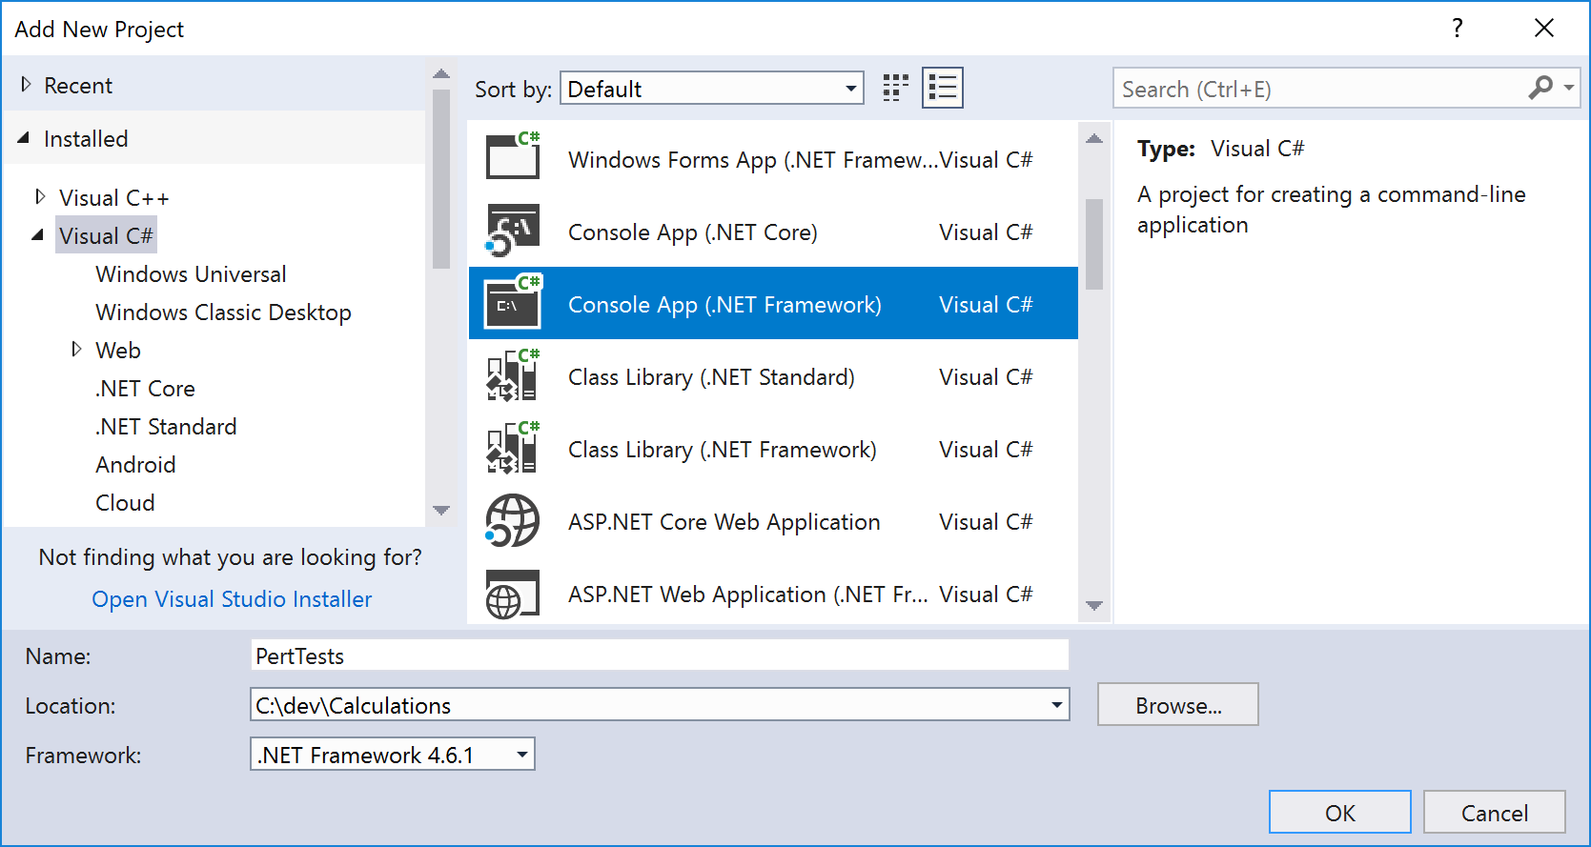Select .NET Standard category
This screenshot has width=1591, height=847.
pyautogui.click(x=166, y=427)
